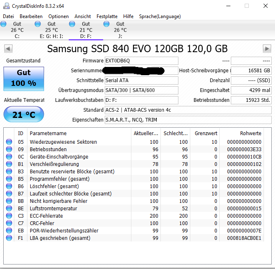Image resolution: width=275 pixels, height=269 pixels.
Task: Click status orb of Verschleißregulierung row
Action: coord(9,164)
